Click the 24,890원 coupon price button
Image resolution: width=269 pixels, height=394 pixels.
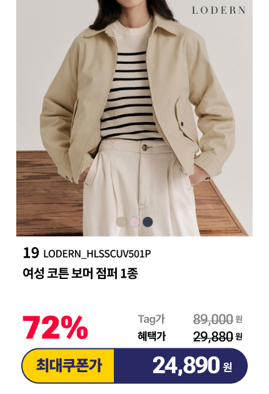(181, 366)
